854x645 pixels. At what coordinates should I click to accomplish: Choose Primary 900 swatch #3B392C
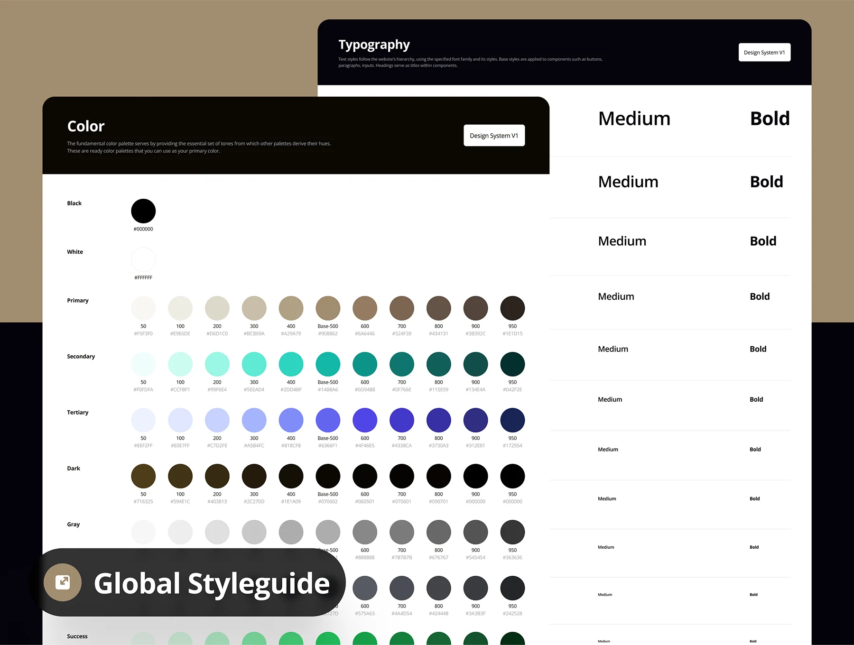pyautogui.click(x=476, y=308)
